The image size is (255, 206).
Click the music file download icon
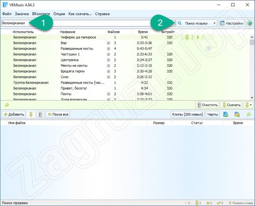point(226,115)
